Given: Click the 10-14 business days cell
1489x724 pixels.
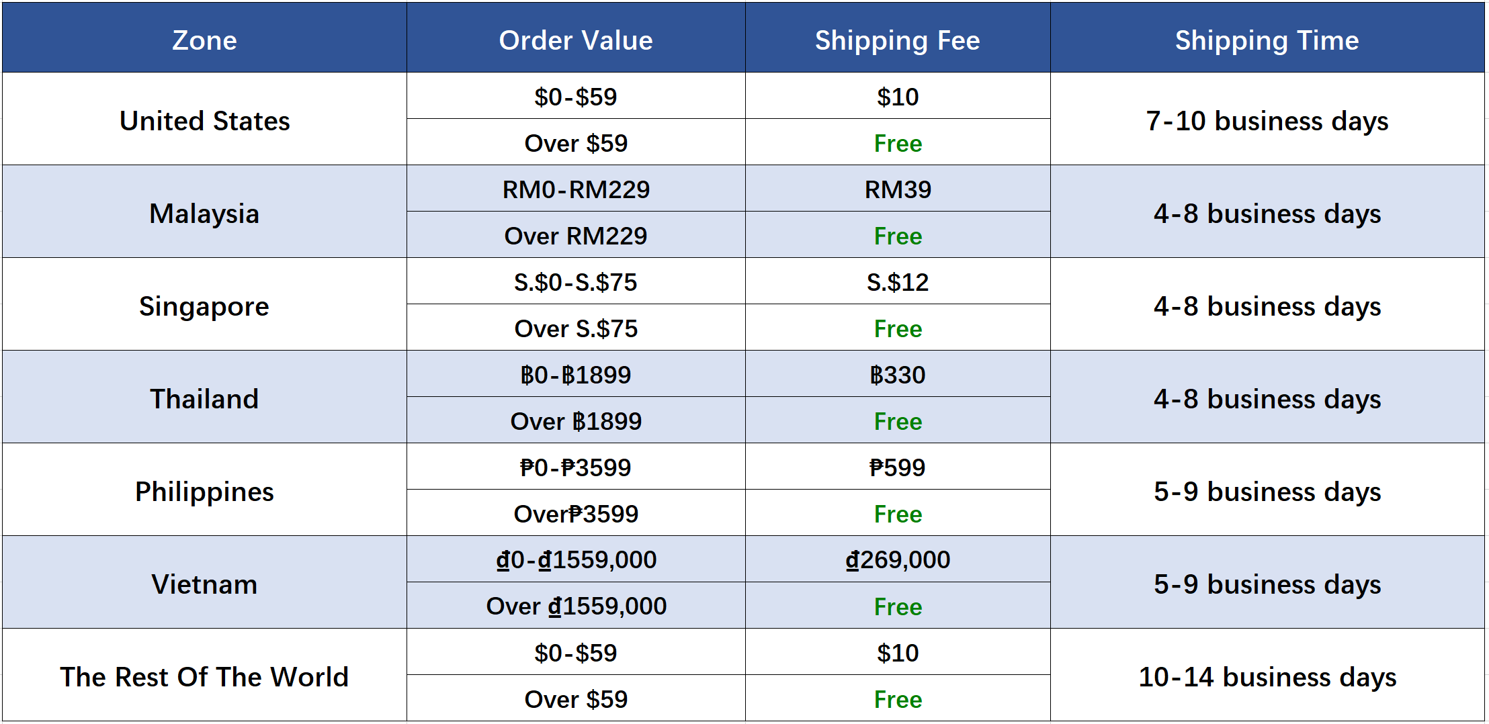Looking at the screenshot, I should 1267,677.
